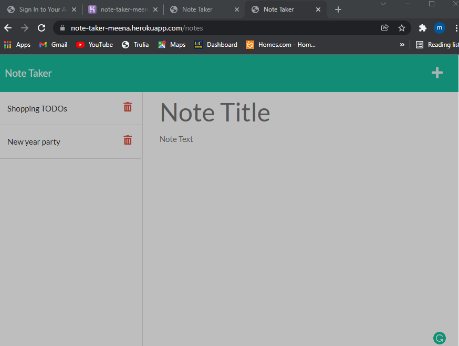Click the dropdown arrow near the window controls
459x346 pixels.
[x=383, y=4]
